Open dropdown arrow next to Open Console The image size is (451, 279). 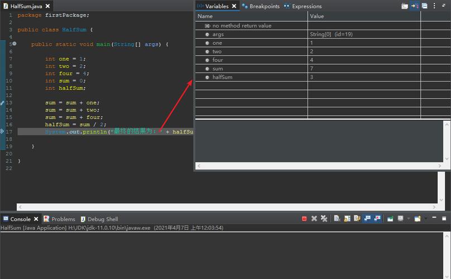coord(426,219)
